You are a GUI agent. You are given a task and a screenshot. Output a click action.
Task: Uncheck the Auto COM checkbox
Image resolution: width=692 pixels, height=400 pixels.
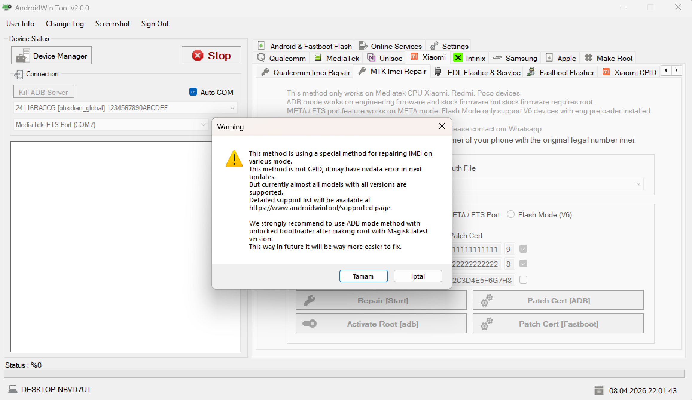(x=193, y=92)
